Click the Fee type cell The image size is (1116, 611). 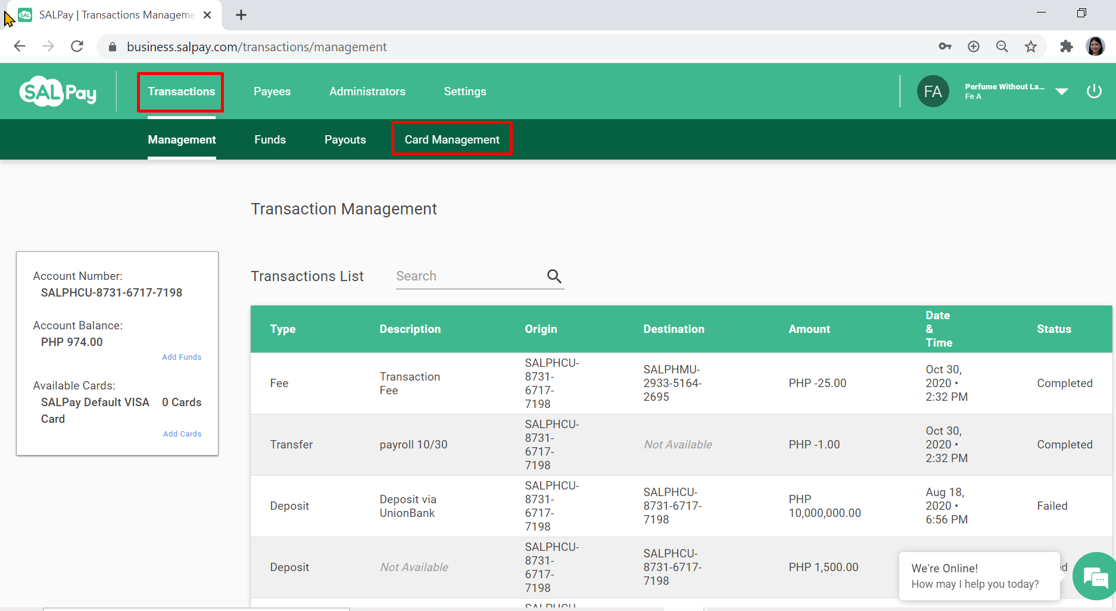pyautogui.click(x=279, y=384)
